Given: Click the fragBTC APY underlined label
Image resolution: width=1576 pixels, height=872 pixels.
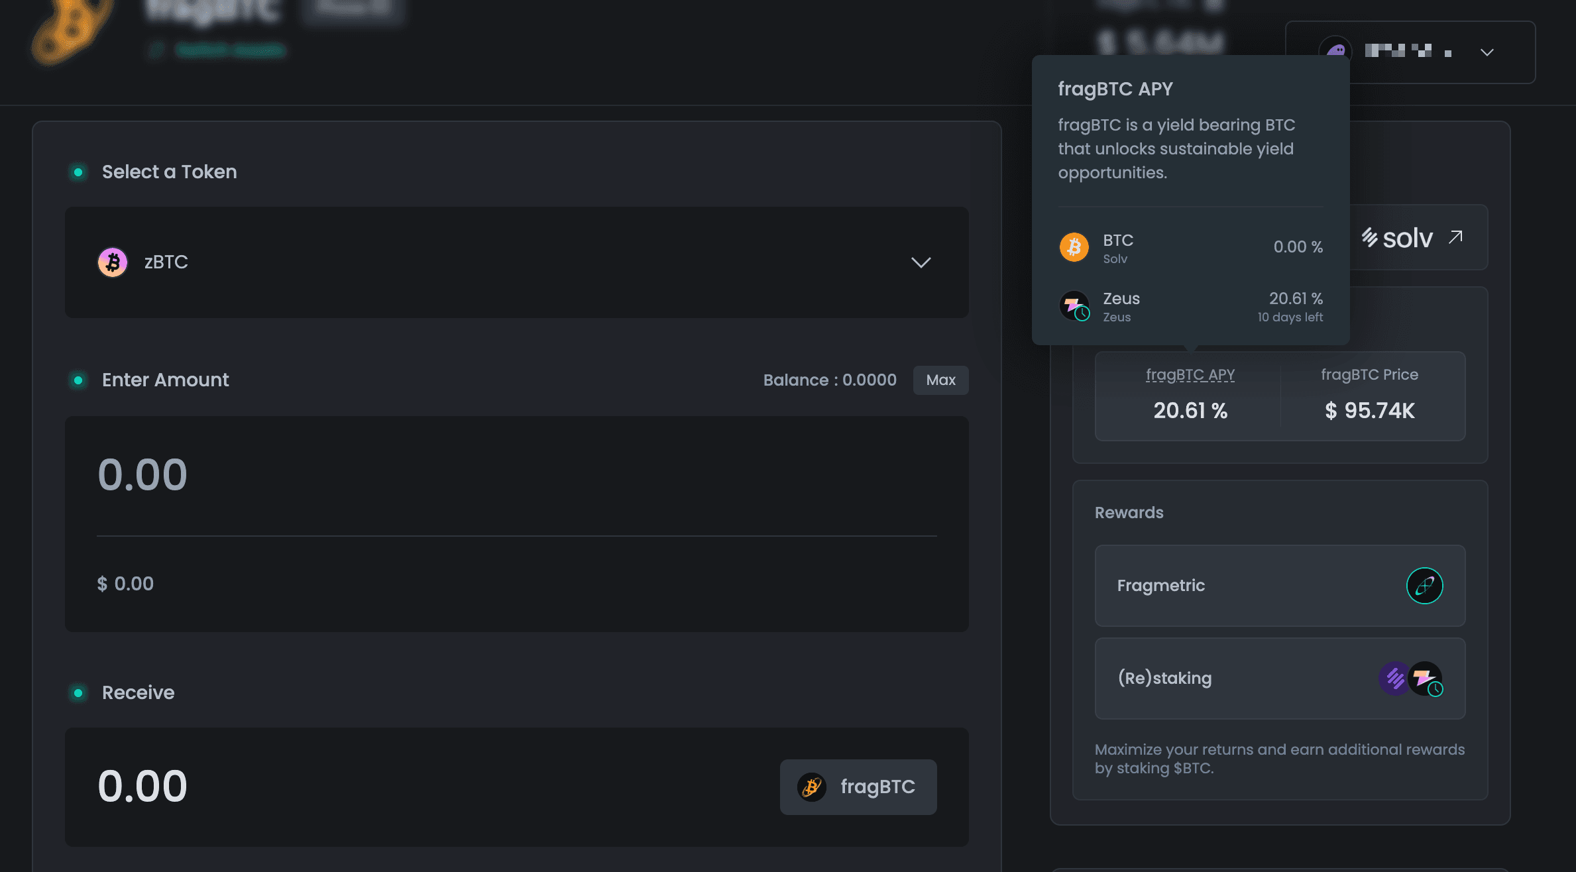Looking at the screenshot, I should point(1190,375).
